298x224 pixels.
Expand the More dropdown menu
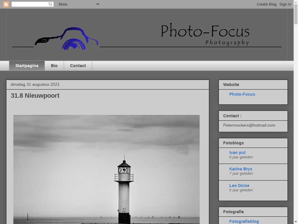point(79,4)
